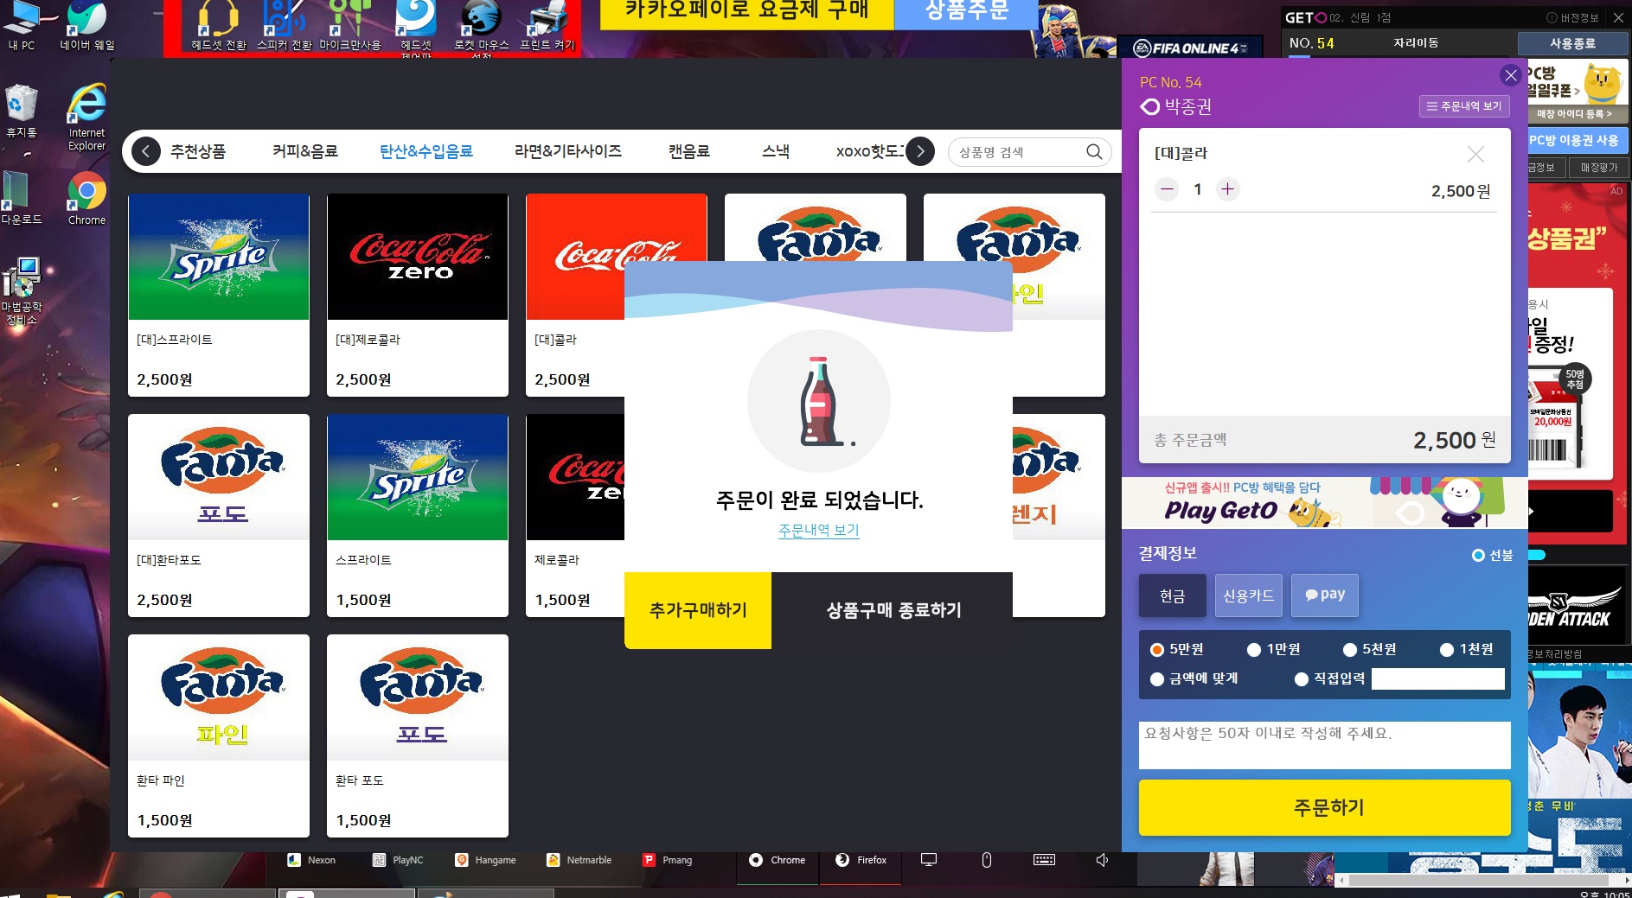Open the 추천상품 category tab

pos(198,151)
